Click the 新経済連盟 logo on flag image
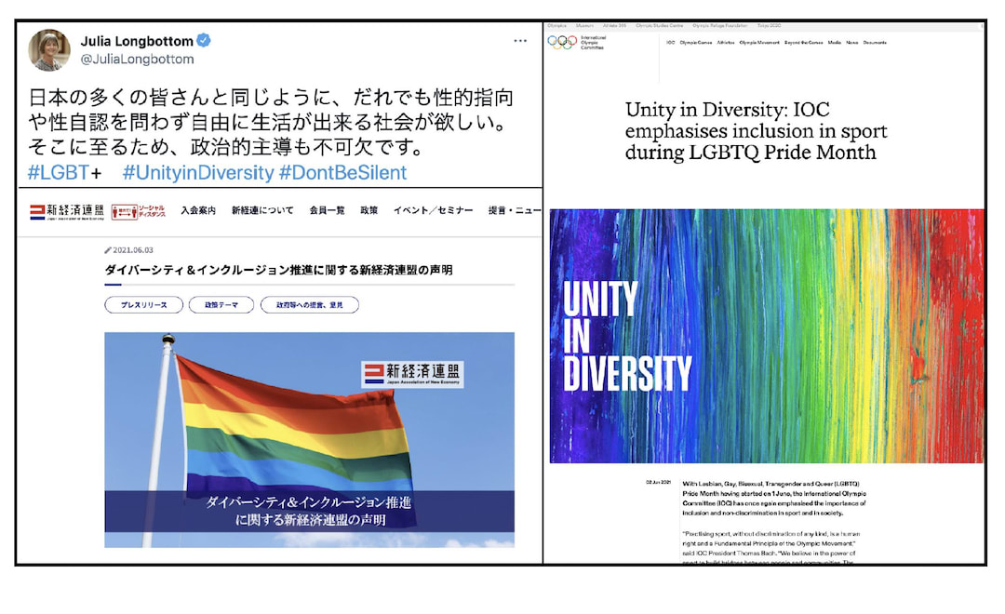1005x614 pixels. (412, 374)
